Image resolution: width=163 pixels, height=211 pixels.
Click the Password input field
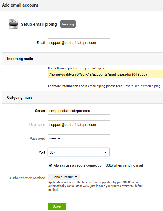79,138
